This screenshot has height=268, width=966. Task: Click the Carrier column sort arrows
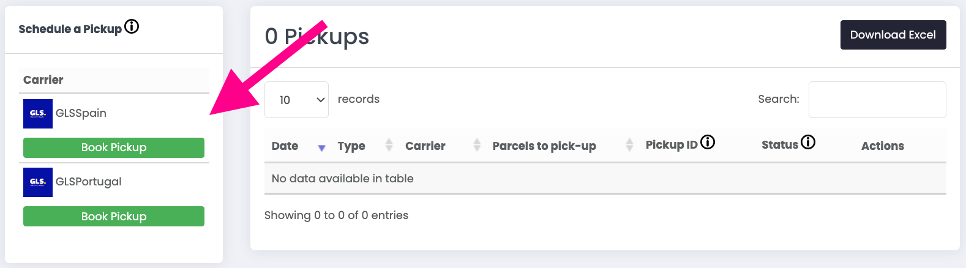coord(477,145)
